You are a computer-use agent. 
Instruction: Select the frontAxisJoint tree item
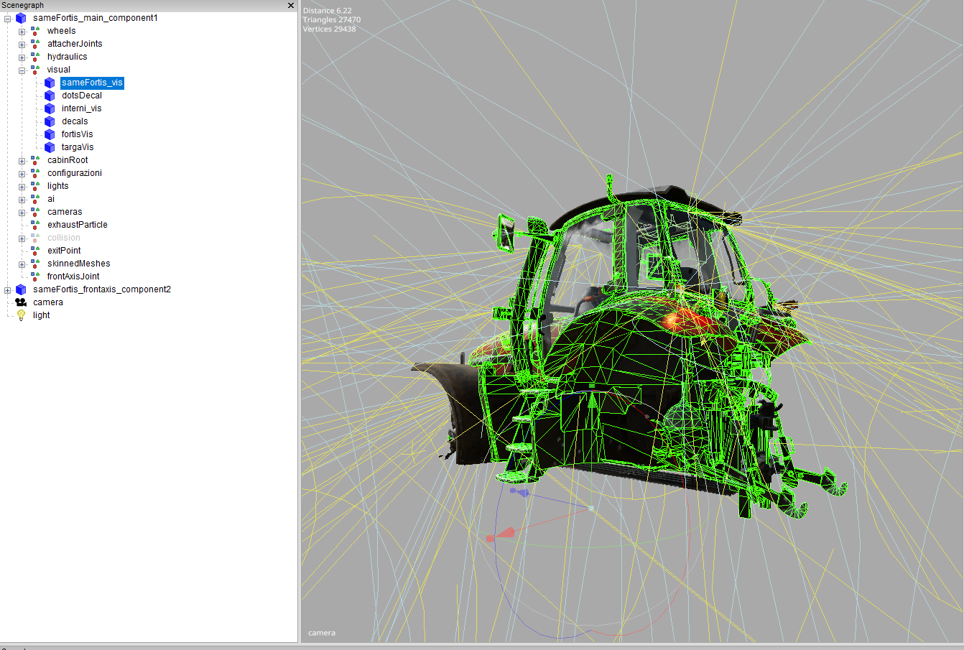73,277
